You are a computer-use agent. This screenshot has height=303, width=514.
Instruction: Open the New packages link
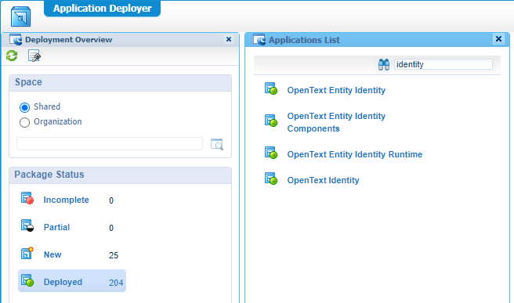[52, 254]
